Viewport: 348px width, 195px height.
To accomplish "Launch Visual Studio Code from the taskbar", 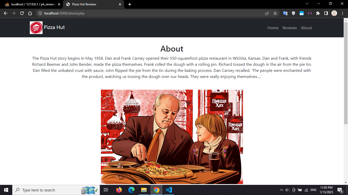I will (x=169, y=190).
